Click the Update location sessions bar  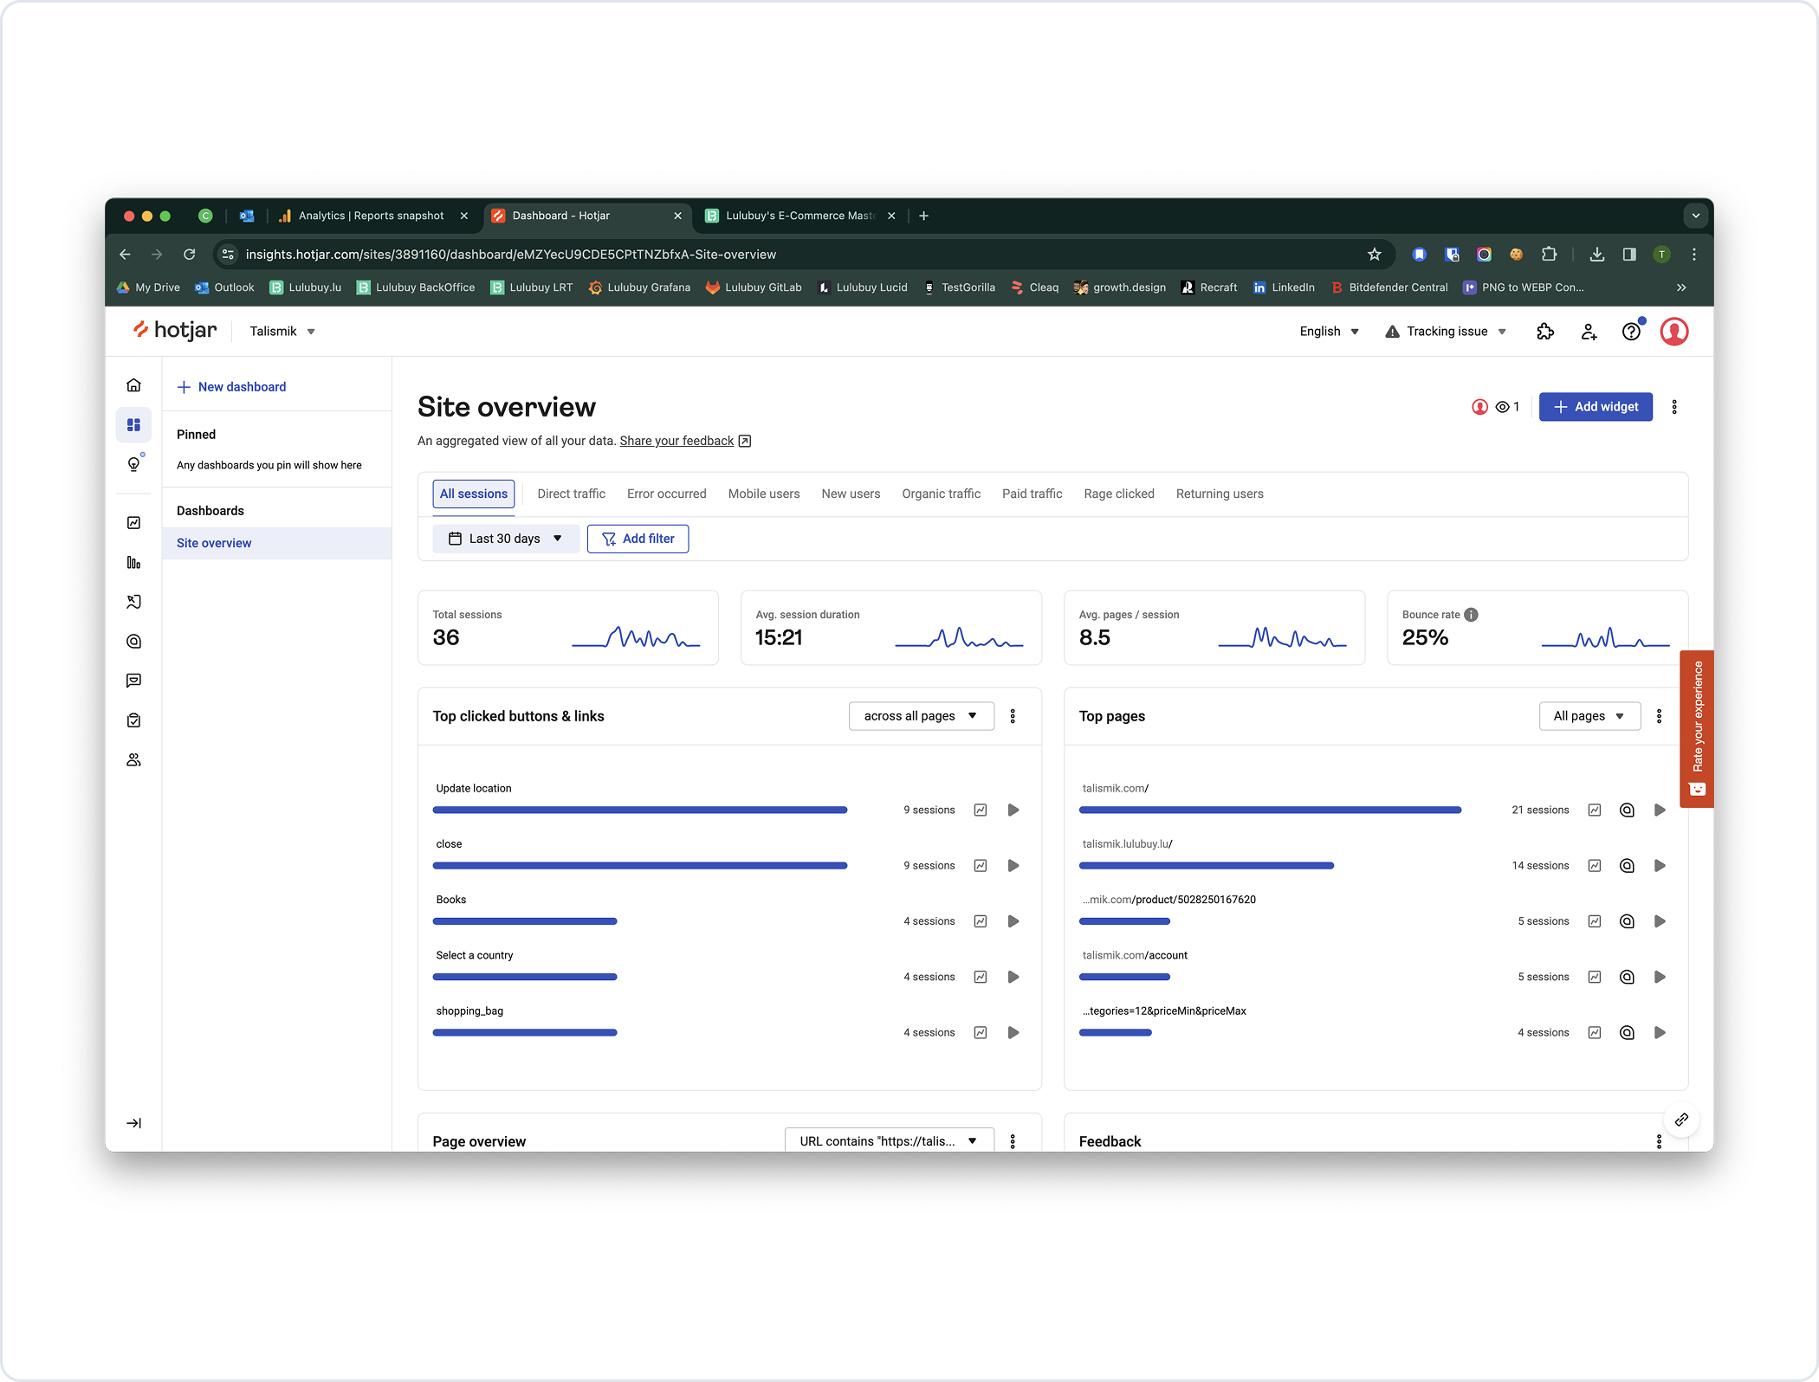coord(640,810)
